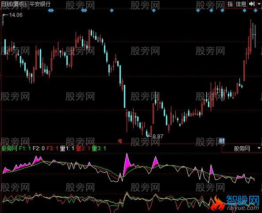The height and width of the screenshot is (213, 262).
Task: Select the F2 indicator legend label
Action: 39,148
